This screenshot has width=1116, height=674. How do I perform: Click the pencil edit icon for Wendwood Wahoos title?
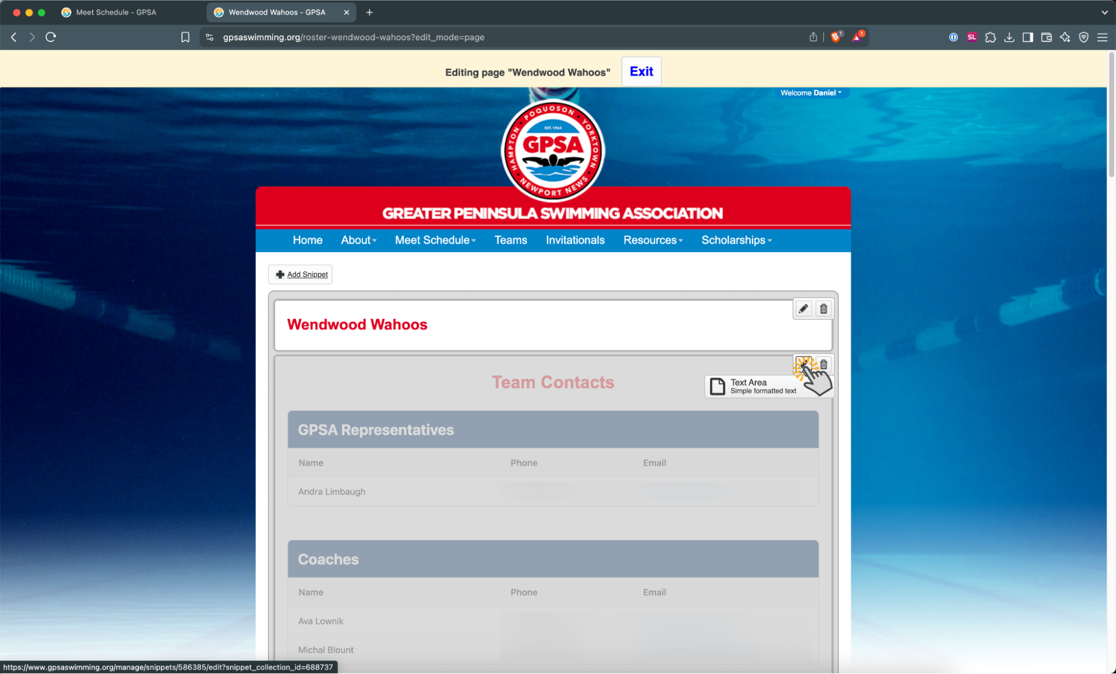click(803, 309)
